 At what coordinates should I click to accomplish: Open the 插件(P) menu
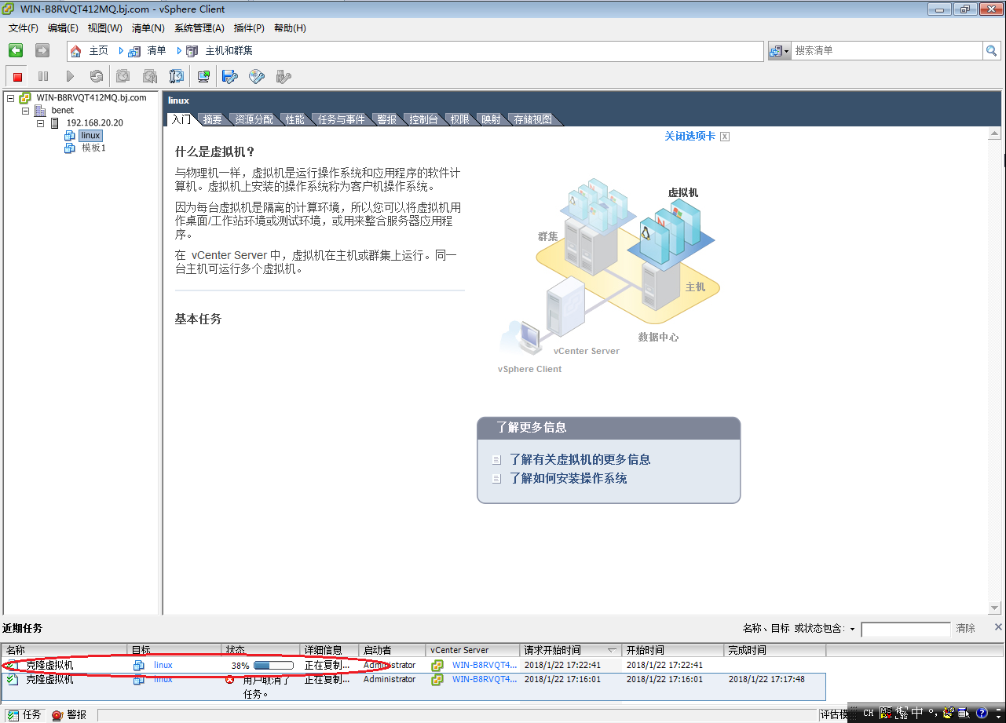click(247, 28)
